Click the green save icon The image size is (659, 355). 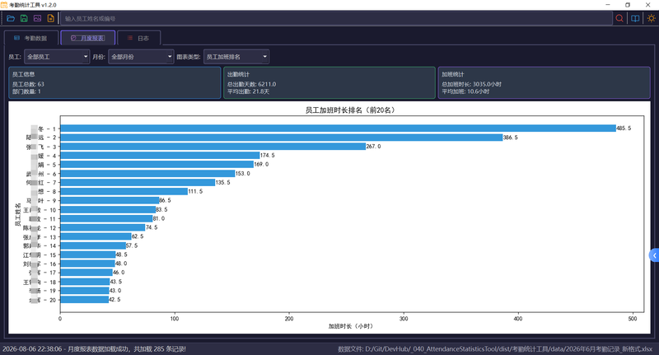(24, 18)
